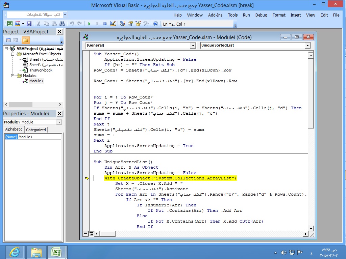This screenshot has width=346, height=259.
Task: Open File Explorer from the taskbar
Action: (36, 252)
